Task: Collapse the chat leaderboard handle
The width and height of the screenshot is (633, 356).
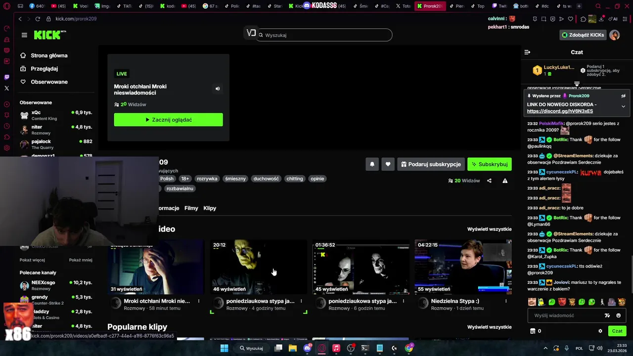Action: [577, 84]
